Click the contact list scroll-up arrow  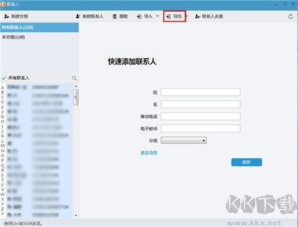pyautogui.click(x=76, y=86)
